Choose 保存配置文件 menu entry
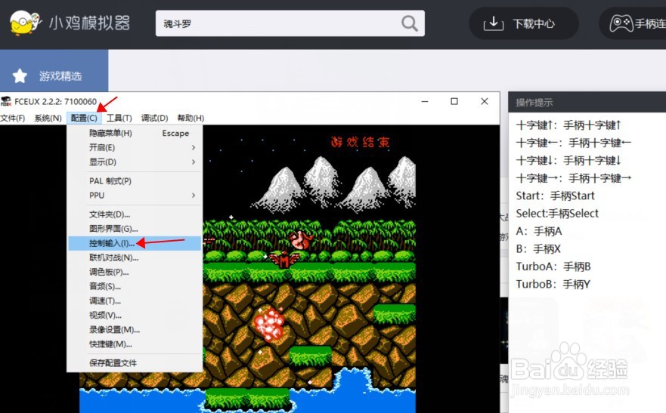Viewport: 666px width, 413px height. [x=135, y=363]
